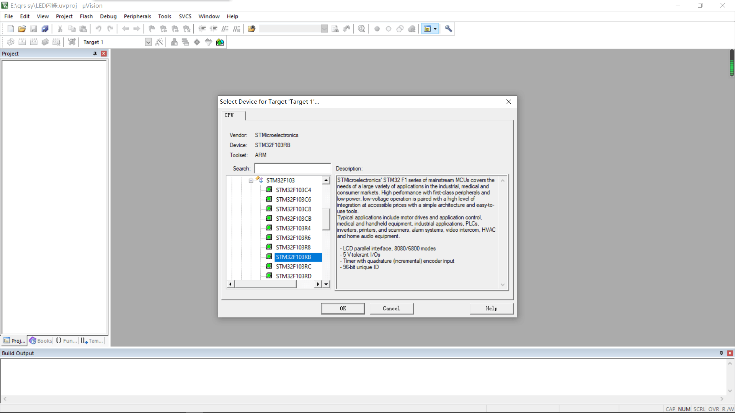Switch to Functions tab in Project panel
The height and width of the screenshot is (413, 735).
[66, 341]
